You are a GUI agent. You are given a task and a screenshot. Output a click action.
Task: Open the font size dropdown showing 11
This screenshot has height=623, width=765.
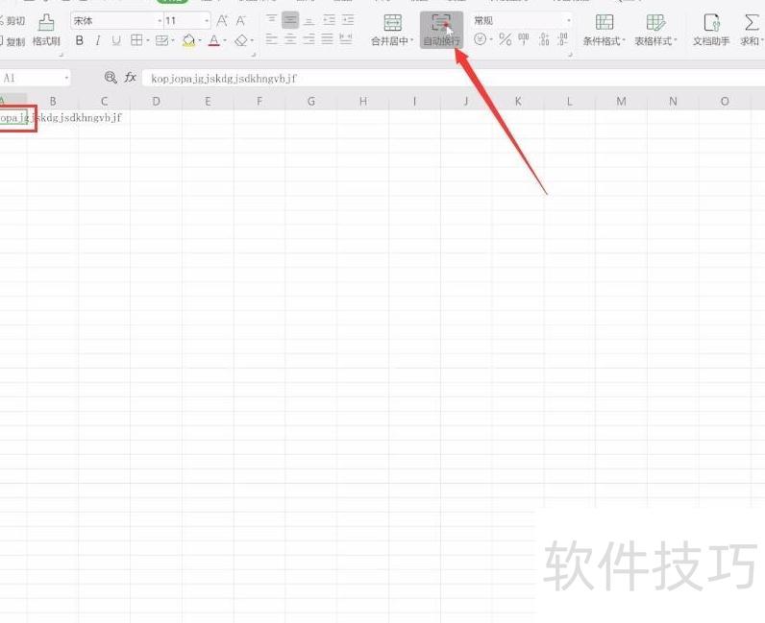207,21
